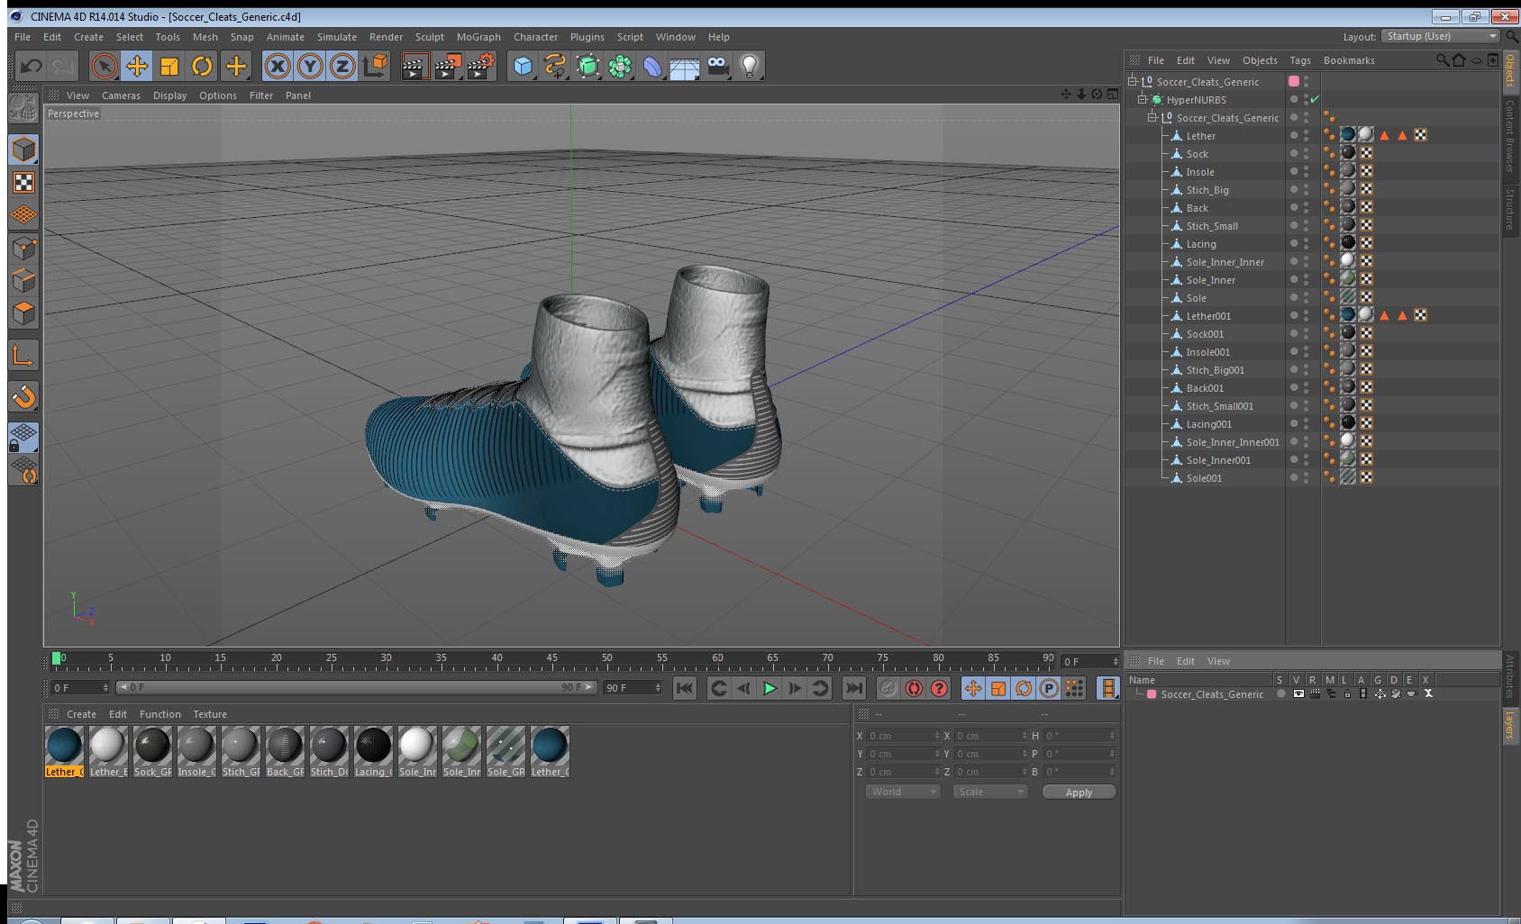Select the Lacing_ black material swatch

pos(373,751)
